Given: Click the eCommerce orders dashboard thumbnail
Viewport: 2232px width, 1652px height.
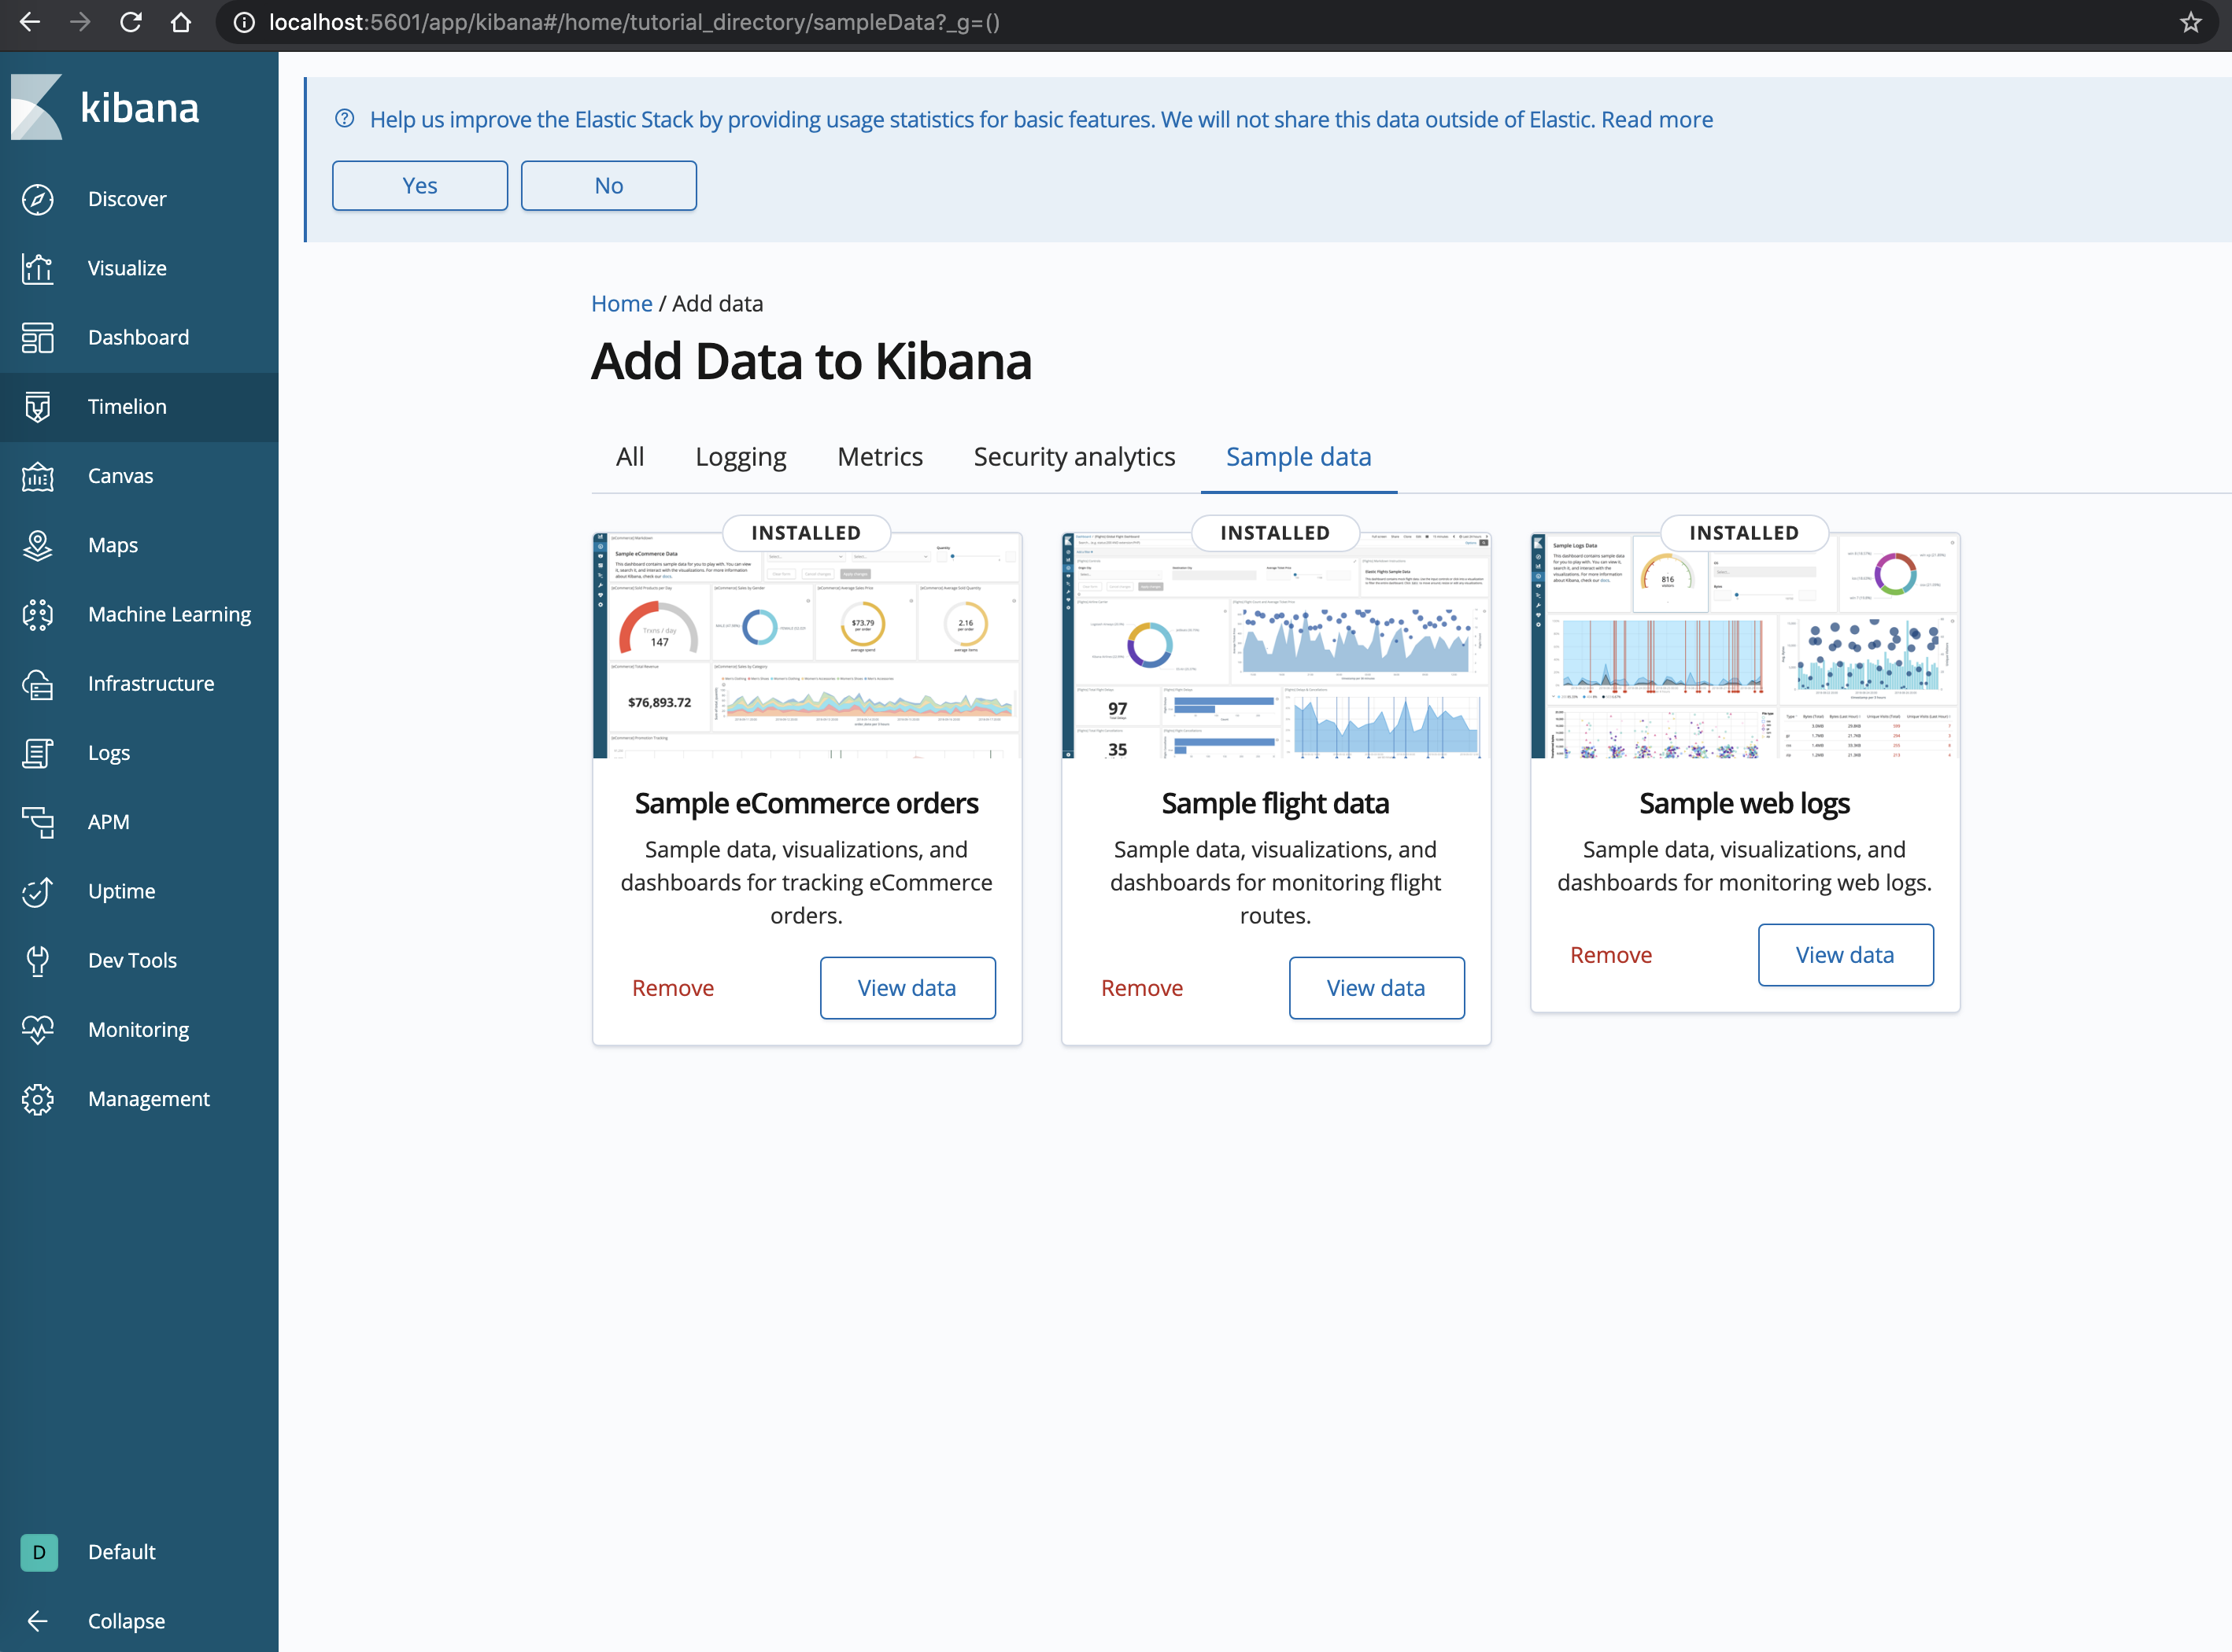Looking at the screenshot, I should [x=807, y=646].
